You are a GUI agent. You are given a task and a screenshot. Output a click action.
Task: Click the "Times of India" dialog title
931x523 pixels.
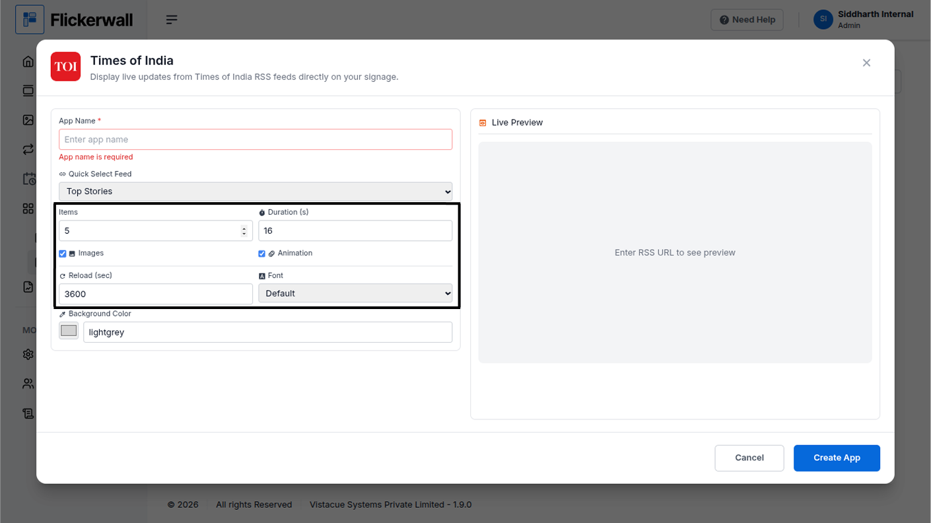(132, 61)
